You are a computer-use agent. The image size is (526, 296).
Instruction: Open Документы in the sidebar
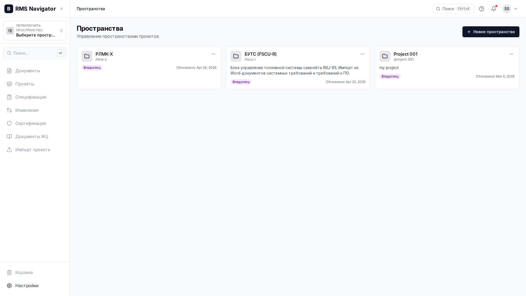point(35,71)
